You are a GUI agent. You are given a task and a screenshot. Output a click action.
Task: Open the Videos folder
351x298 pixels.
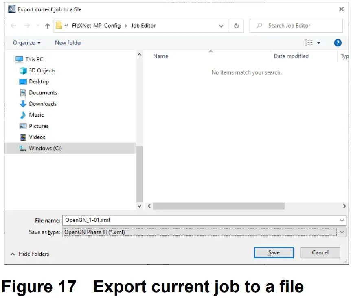point(37,137)
